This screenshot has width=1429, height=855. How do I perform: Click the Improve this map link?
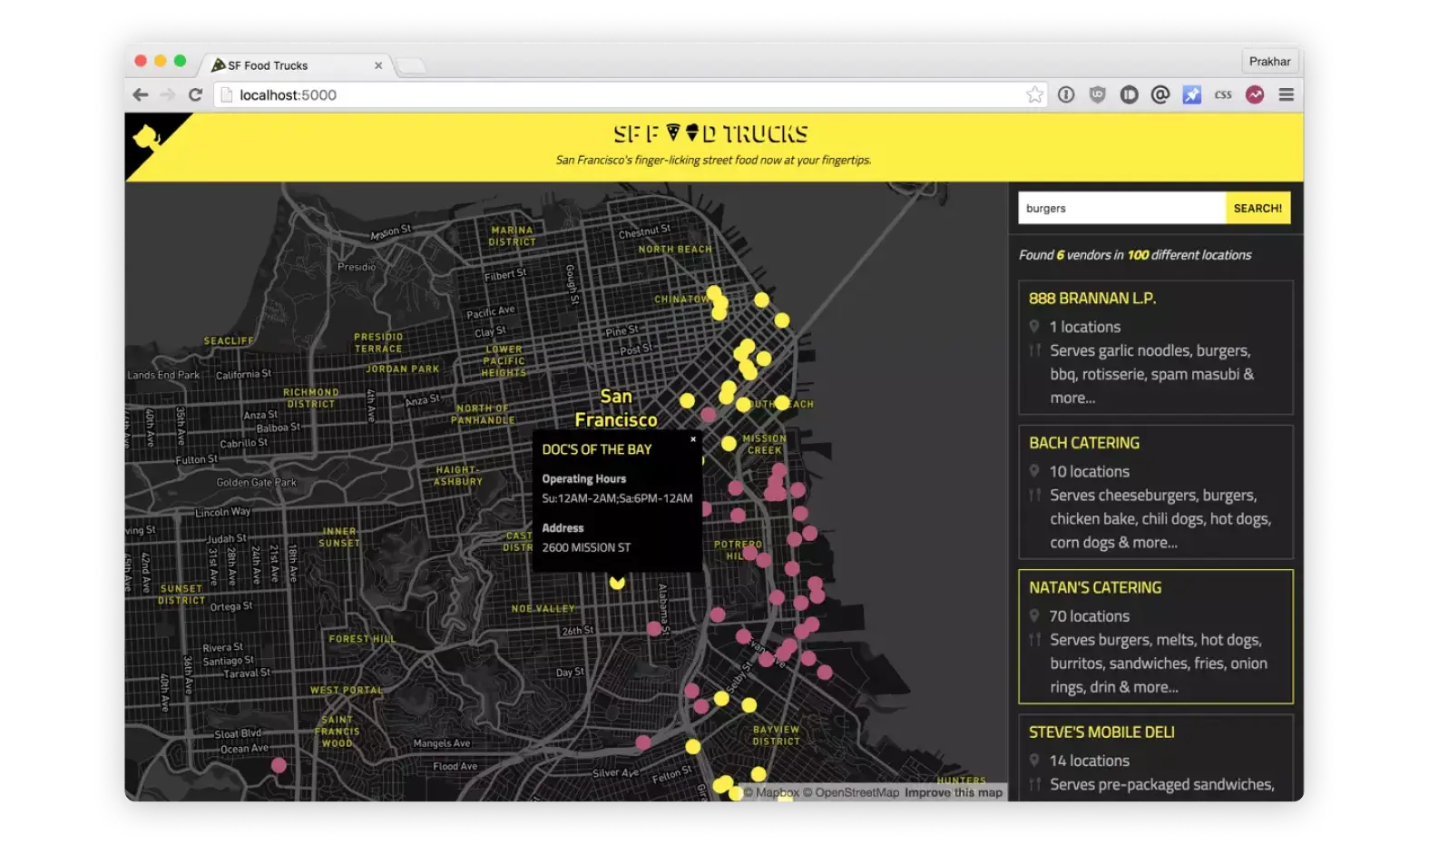click(x=953, y=792)
